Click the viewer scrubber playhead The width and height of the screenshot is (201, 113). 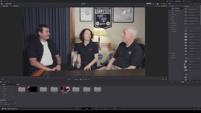tap(48, 77)
